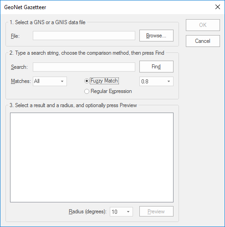Viewport: 225px width, 227px height.
Task: Click the File: label
Action: [x=15, y=36]
